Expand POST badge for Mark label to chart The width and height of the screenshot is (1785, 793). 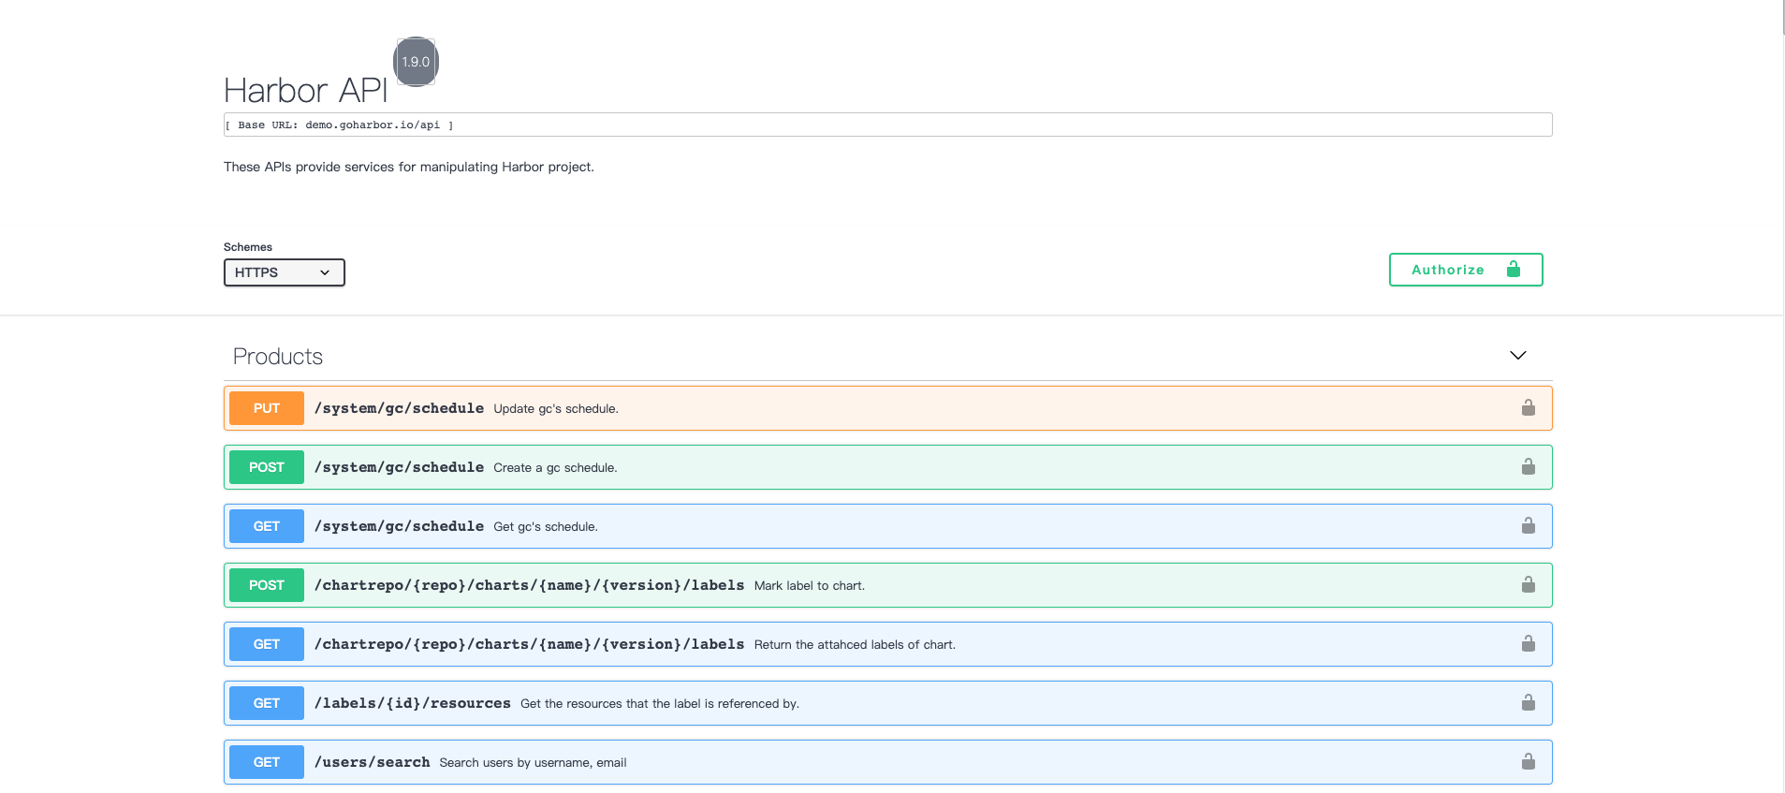[267, 585]
